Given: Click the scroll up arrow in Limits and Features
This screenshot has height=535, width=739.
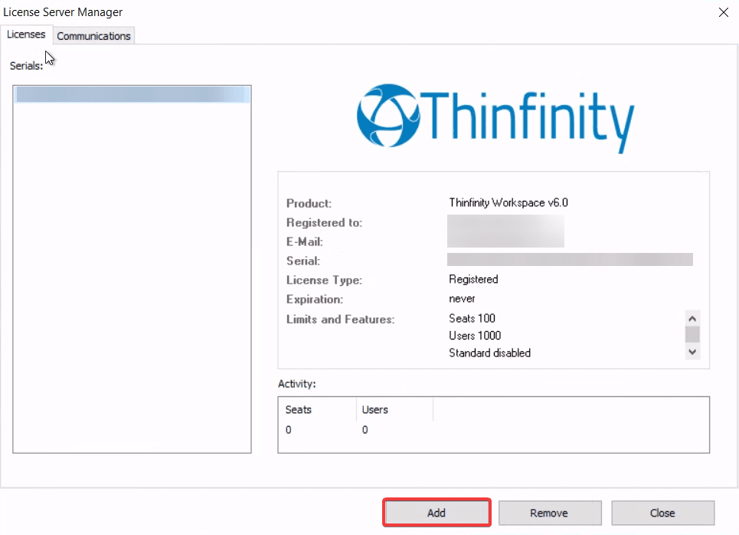Looking at the screenshot, I should (x=692, y=317).
